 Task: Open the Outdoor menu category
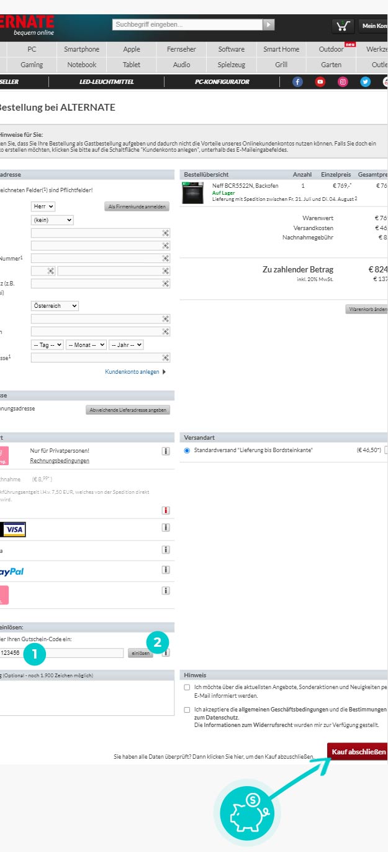(x=331, y=49)
